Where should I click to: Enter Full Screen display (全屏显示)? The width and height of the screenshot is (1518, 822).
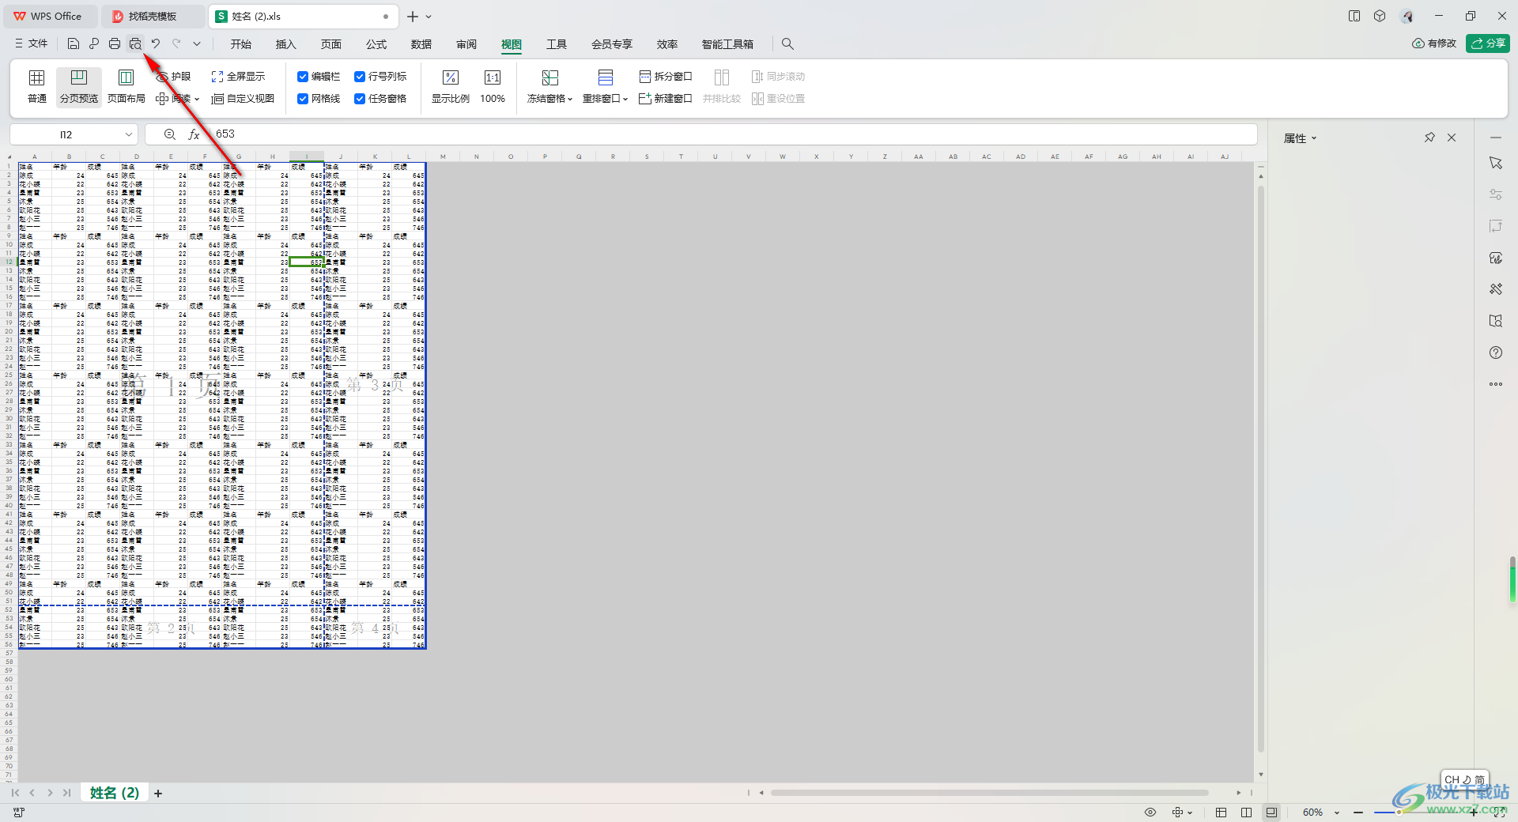click(x=238, y=77)
